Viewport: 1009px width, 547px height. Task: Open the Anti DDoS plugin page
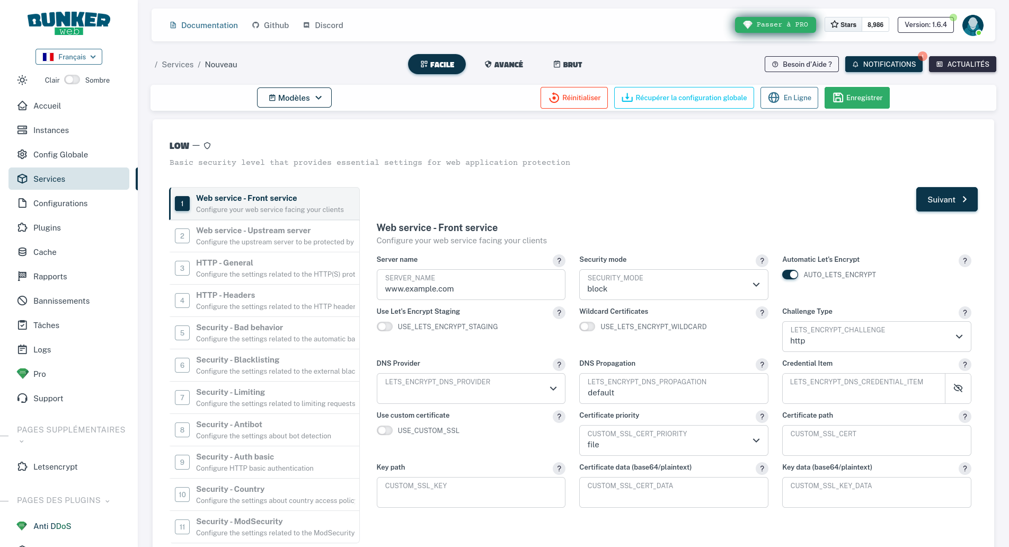[51, 526]
